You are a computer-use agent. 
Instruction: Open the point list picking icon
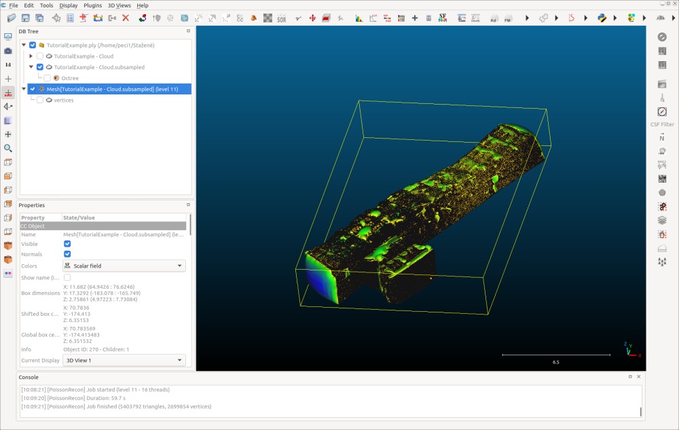[x=70, y=18]
